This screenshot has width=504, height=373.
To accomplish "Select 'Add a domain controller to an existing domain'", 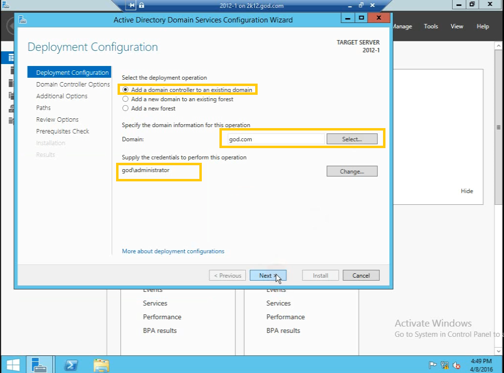I will point(188,90).
